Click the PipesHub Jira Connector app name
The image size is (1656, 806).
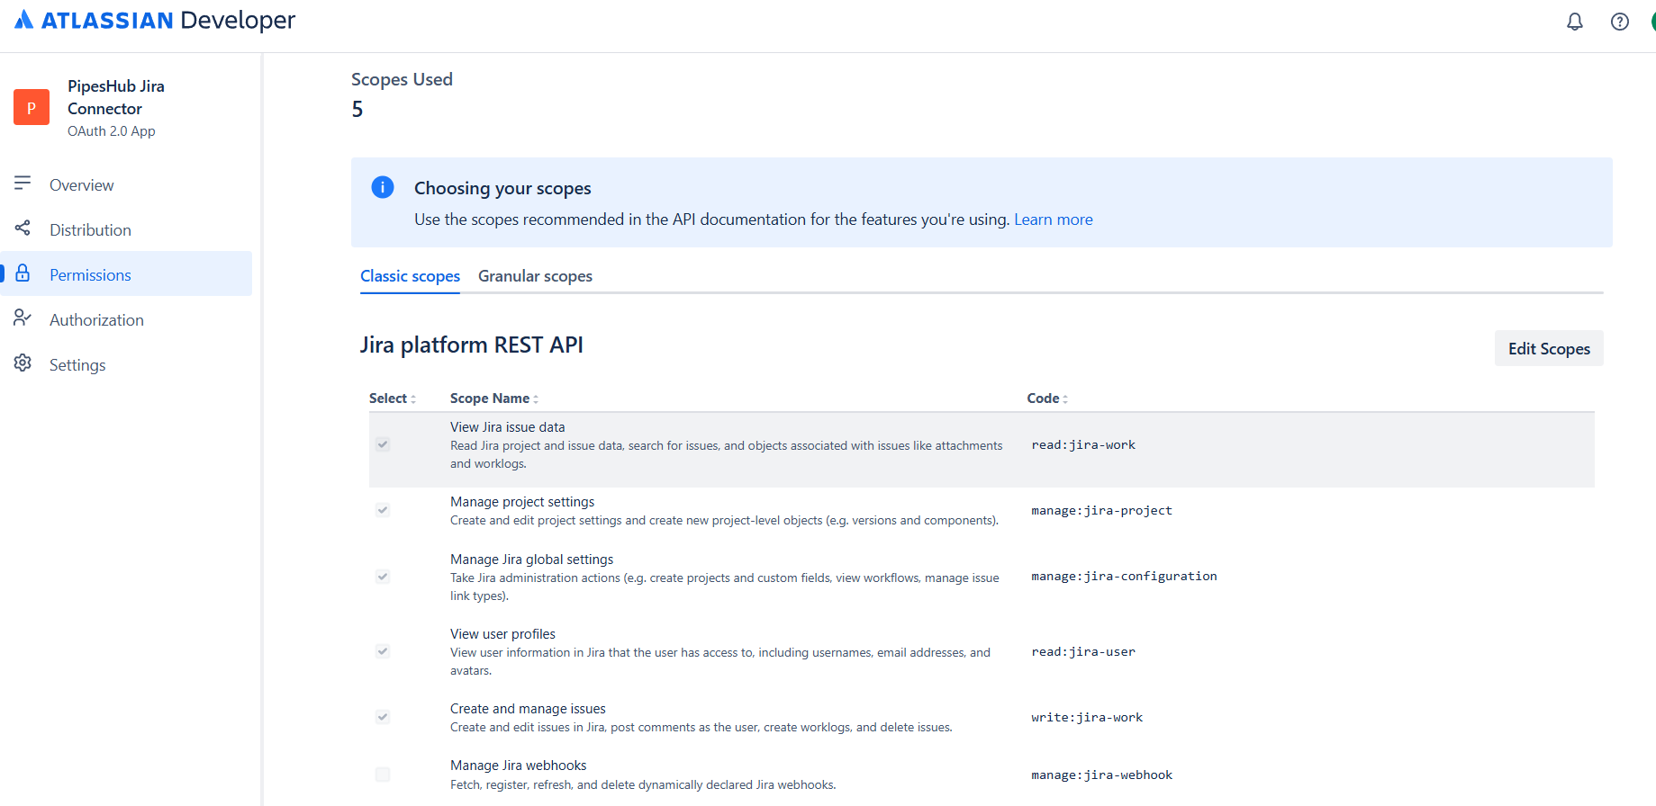pyautogui.click(x=116, y=97)
